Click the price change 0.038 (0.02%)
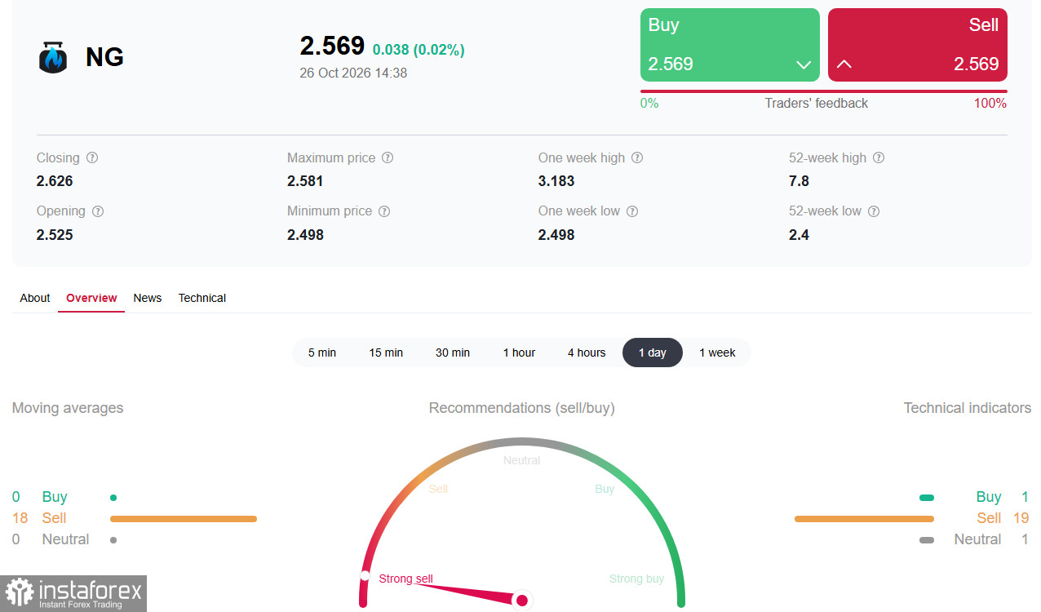 419,50
